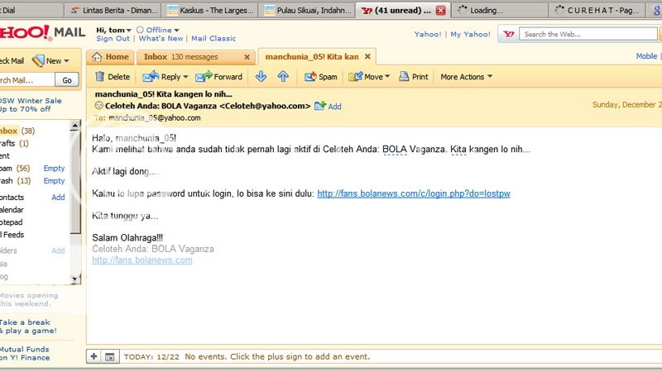Open Notepad in sidebar
The image size is (662, 372).
click(x=12, y=222)
